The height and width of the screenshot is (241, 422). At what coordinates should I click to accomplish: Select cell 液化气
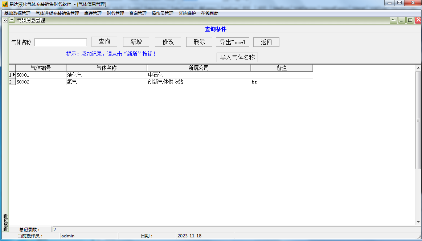107,75
